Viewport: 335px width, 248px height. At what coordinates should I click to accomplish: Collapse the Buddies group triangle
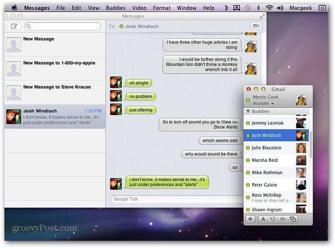coord(248,111)
